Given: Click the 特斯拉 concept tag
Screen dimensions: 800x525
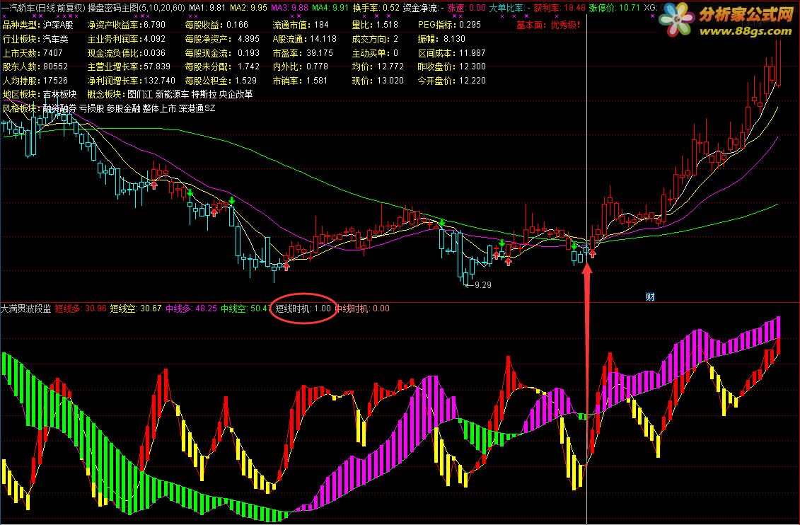Looking at the screenshot, I should pyautogui.click(x=204, y=94).
